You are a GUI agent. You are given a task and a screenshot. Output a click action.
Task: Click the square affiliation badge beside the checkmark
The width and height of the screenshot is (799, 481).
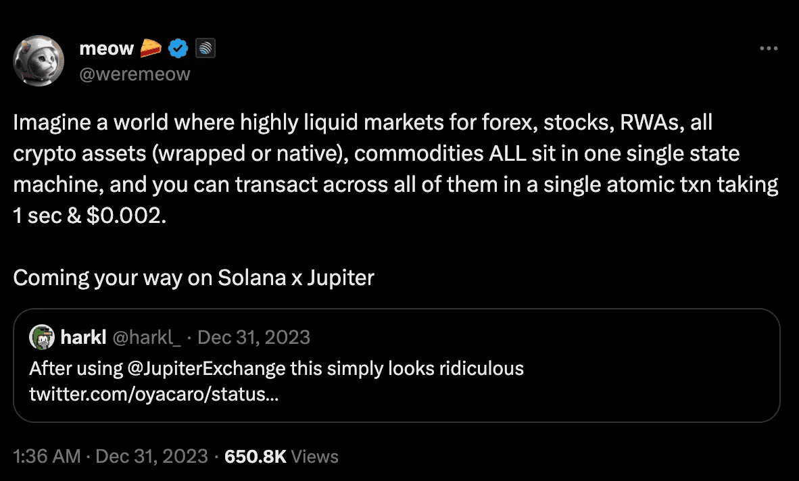tap(205, 48)
